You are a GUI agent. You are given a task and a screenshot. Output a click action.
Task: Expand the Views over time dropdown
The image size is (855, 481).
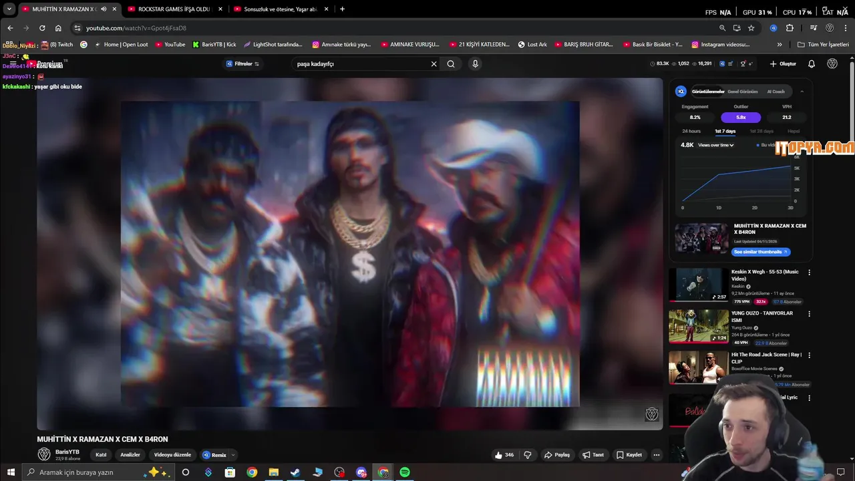(x=716, y=145)
